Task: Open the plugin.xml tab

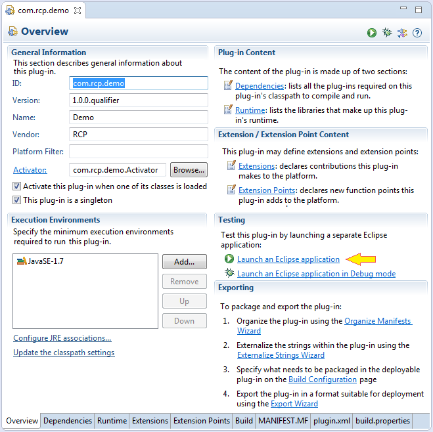Action: coord(332,421)
